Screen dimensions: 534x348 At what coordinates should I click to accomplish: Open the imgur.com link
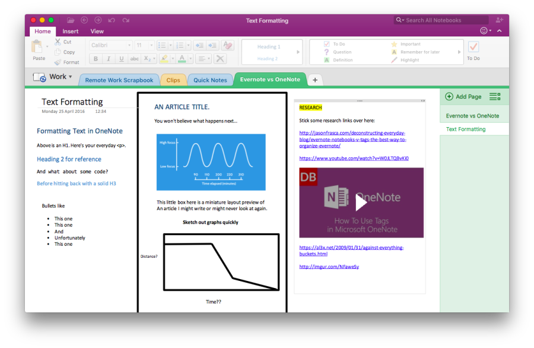point(329,267)
